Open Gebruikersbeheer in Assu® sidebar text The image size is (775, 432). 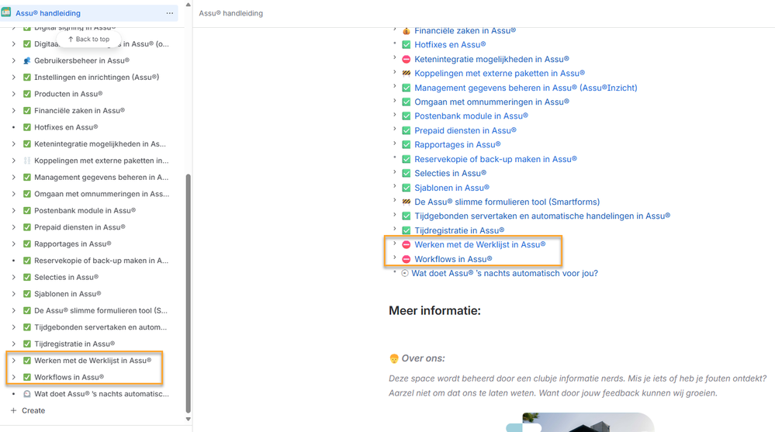(x=82, y=60)
